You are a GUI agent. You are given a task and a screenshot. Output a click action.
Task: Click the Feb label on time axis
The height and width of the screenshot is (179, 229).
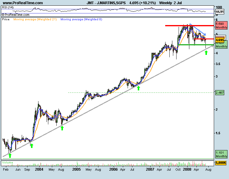[6, 169]
